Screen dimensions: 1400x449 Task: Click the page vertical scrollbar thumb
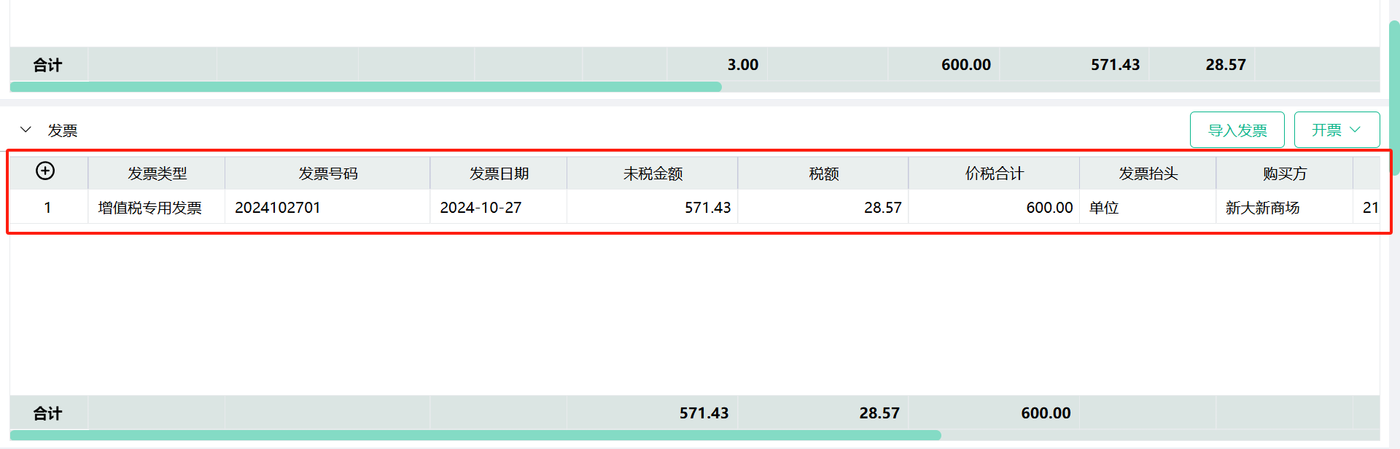(x=1394, y=98)
